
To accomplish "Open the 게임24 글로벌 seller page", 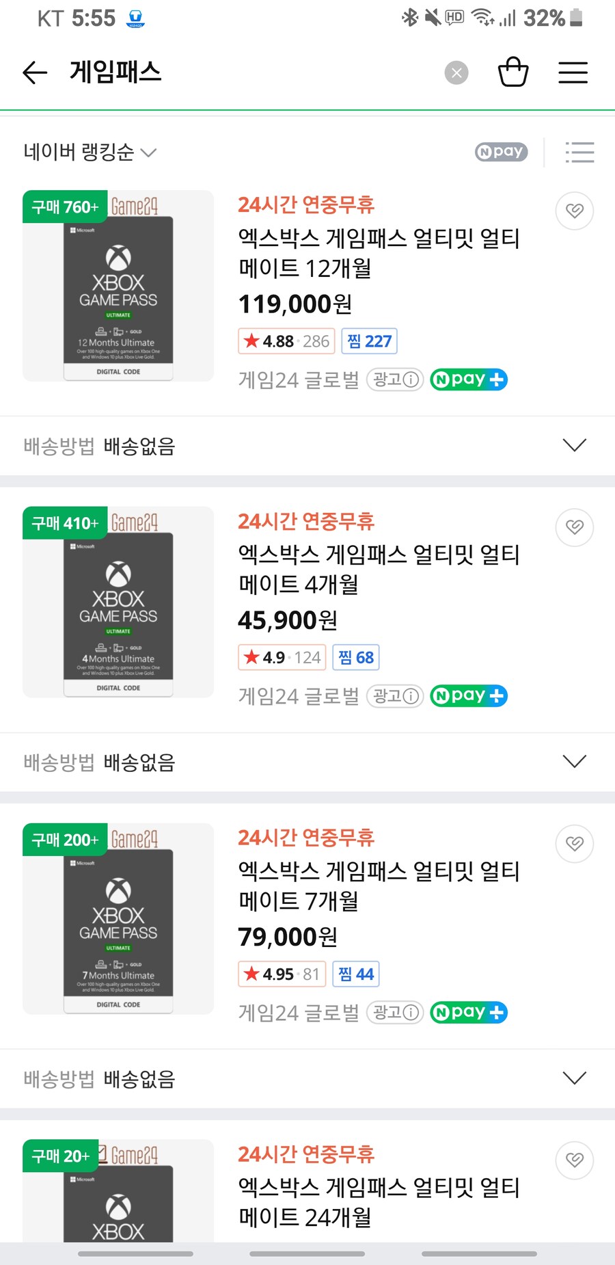I will [297, 379].
